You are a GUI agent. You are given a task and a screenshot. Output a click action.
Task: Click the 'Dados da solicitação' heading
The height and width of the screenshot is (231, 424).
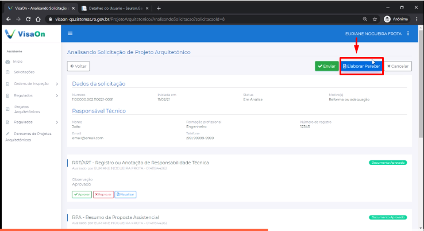(x=99, y=84)
